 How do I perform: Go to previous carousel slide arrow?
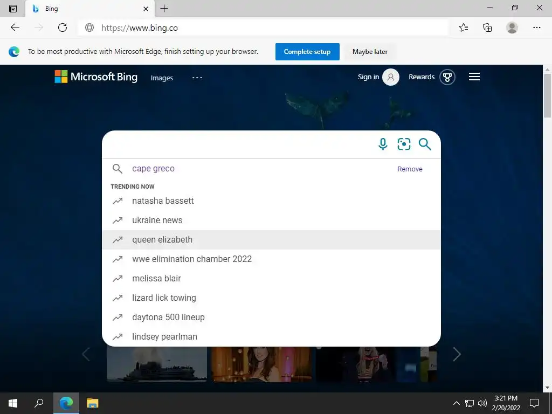[x=86, y=354]
